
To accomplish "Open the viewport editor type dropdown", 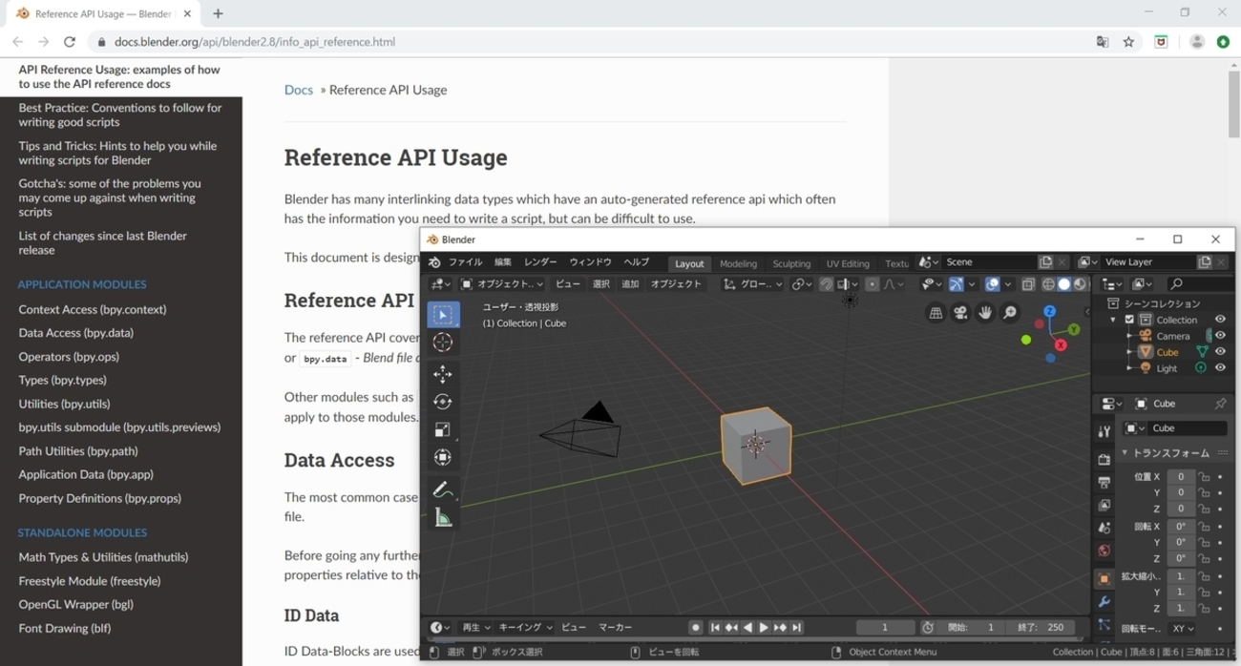I will [x=440, y=284].
